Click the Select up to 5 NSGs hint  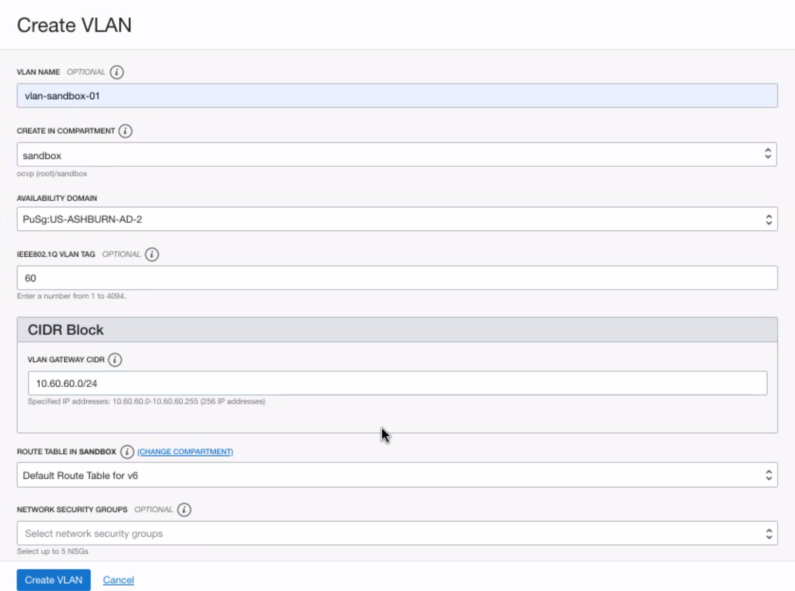click(53, 551)
